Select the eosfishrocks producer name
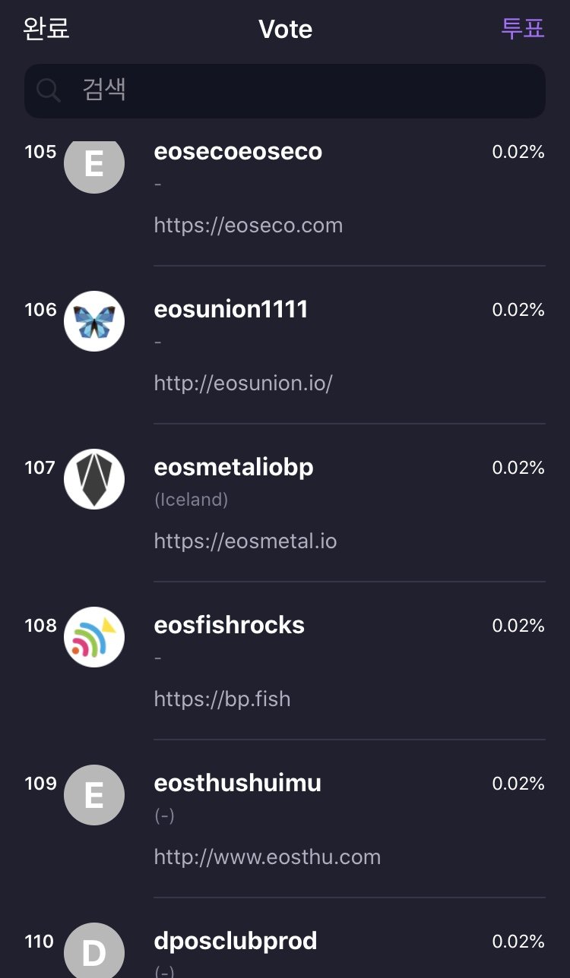Image resolution: width=570 pixels, height=978 pixels. coord(230,626)
